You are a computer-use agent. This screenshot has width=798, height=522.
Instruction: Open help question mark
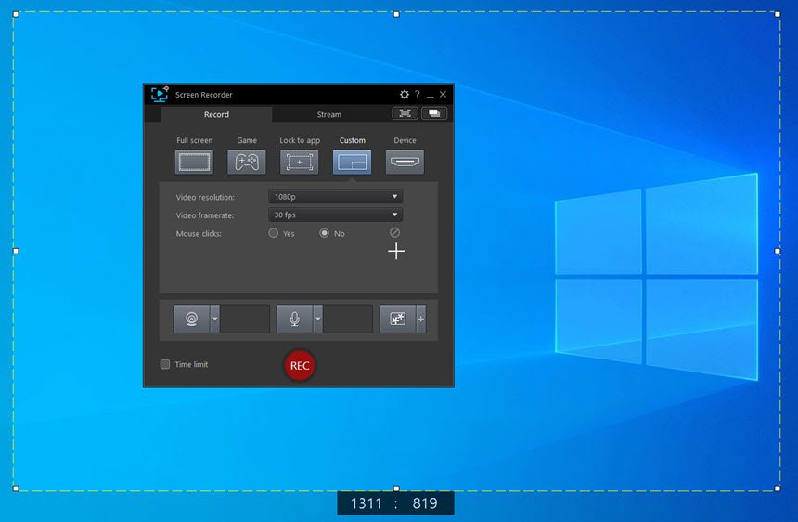click(418, 94)
